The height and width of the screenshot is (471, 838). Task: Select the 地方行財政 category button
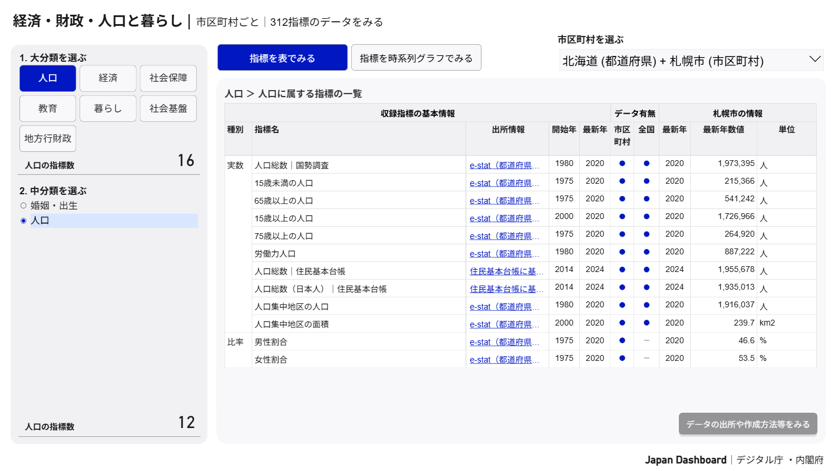coord(48,138)
